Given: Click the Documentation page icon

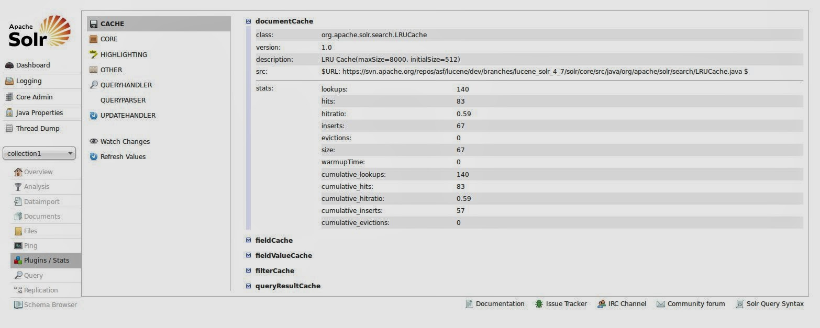Looking at the screenshot, I should [x=469, y=304].
